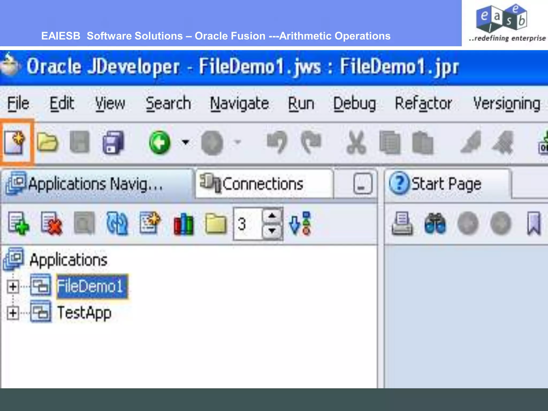Click the Save All toolbar icon

point(113,143)
